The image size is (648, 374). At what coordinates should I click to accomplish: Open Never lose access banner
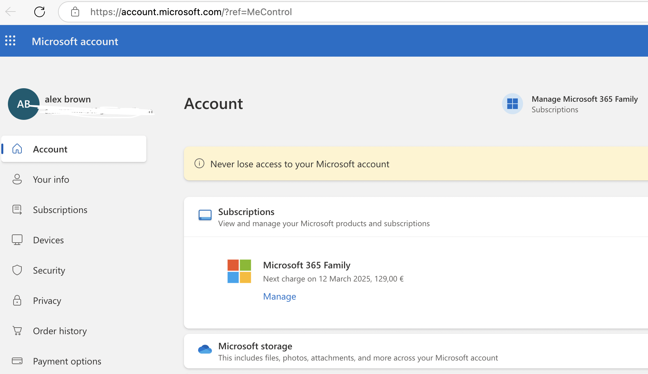point(416,164)
